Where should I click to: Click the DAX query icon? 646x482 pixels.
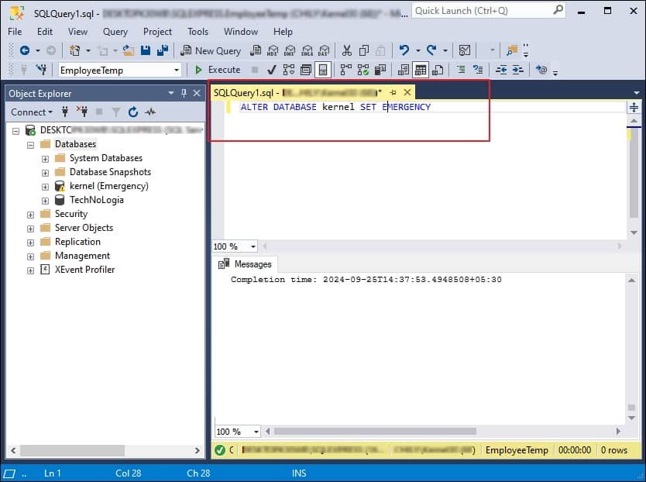tap(325, 50)
